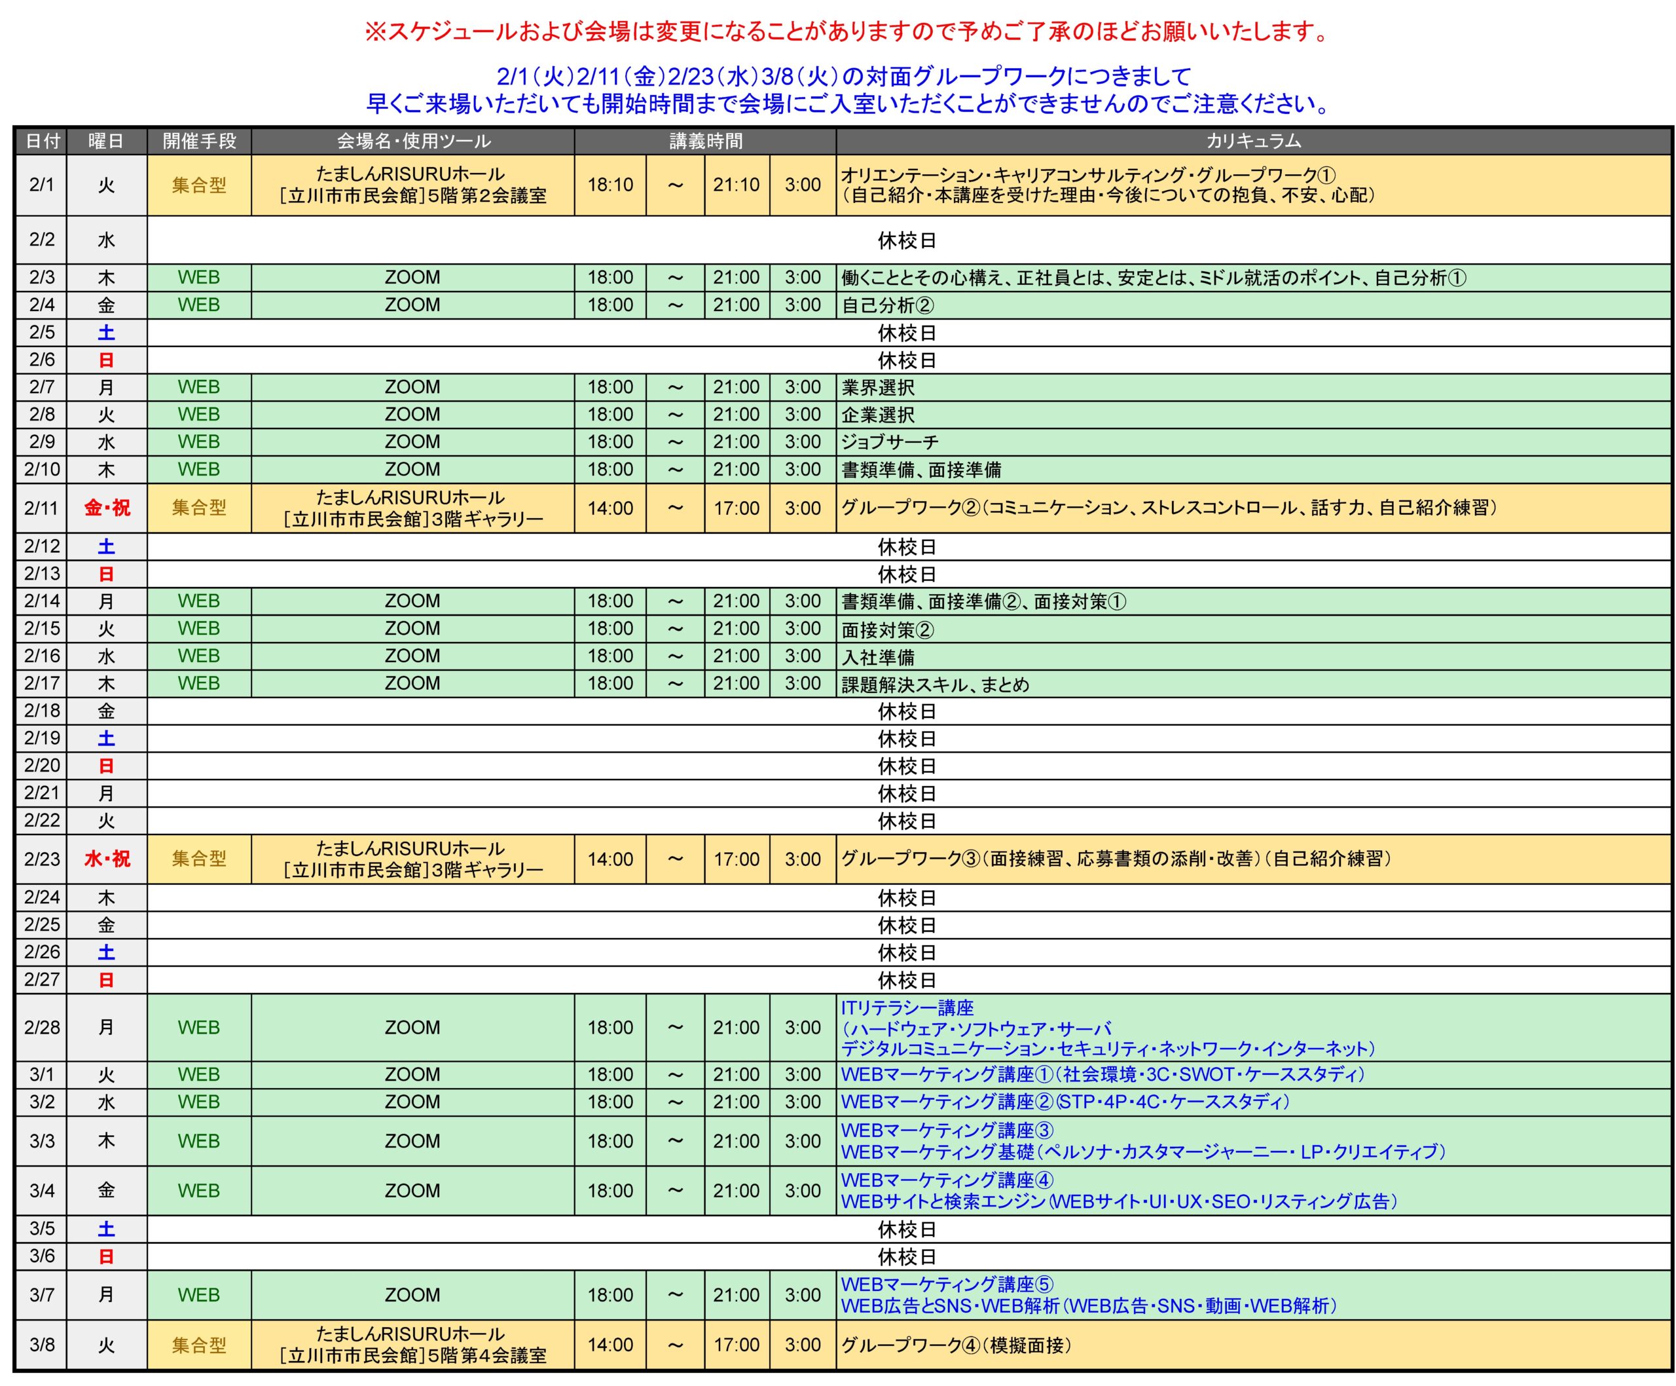Click the 曜日 column header
The height and width of the screenshot is (1386, 1676).
click(107, 141)
